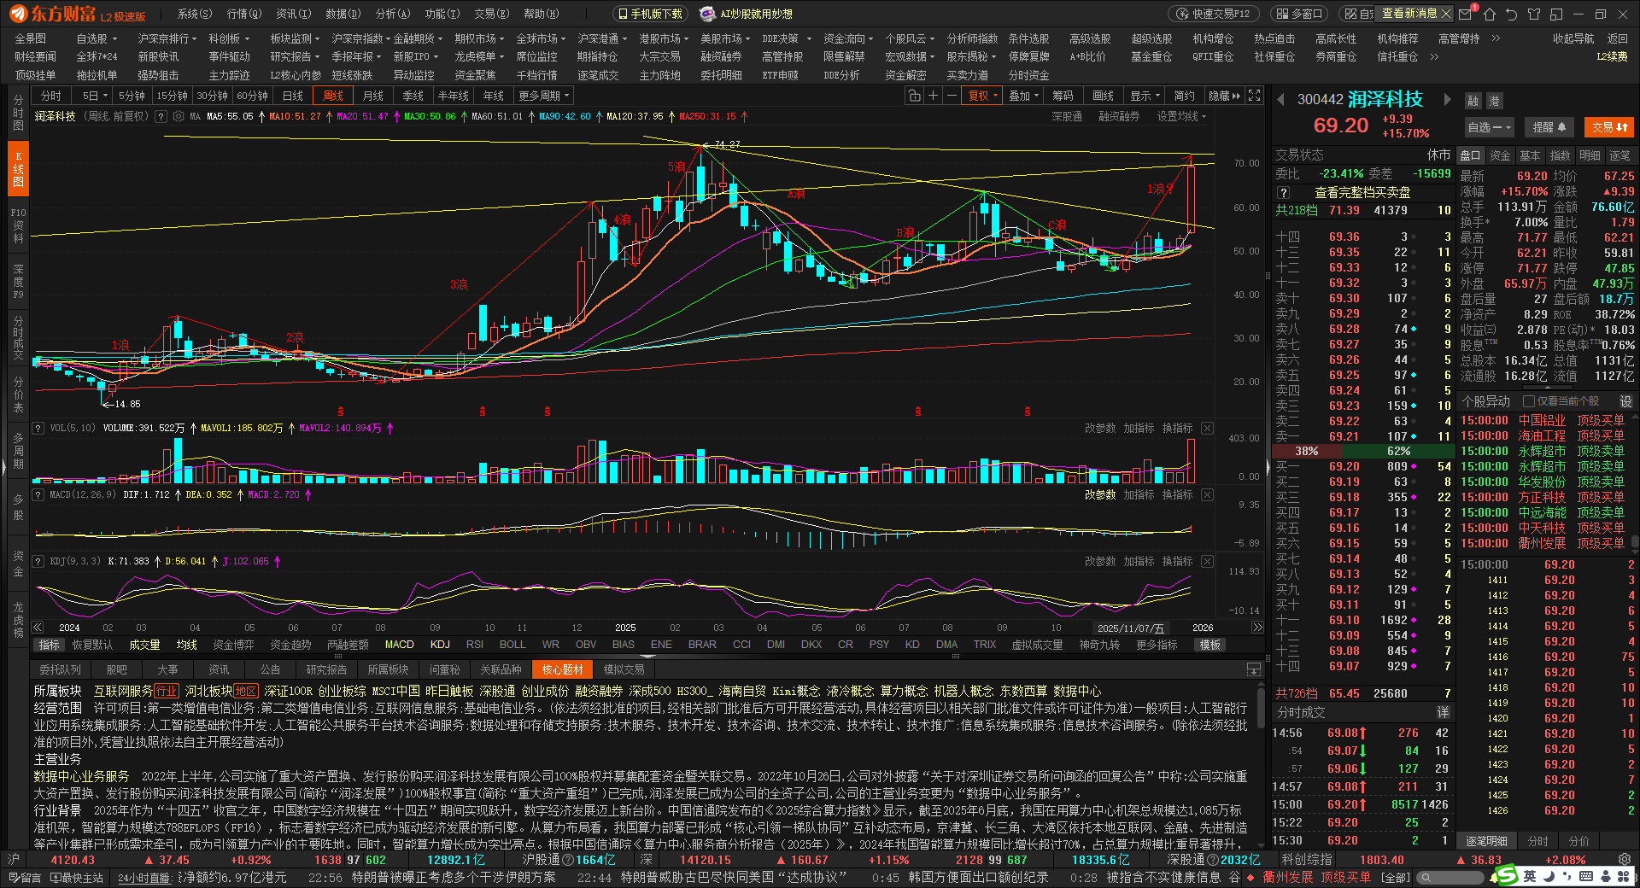The width and height of the screenshot is (1640, 888).
Task: Expand 设置均线 moving average settings
Action: tap(1181, 116)
